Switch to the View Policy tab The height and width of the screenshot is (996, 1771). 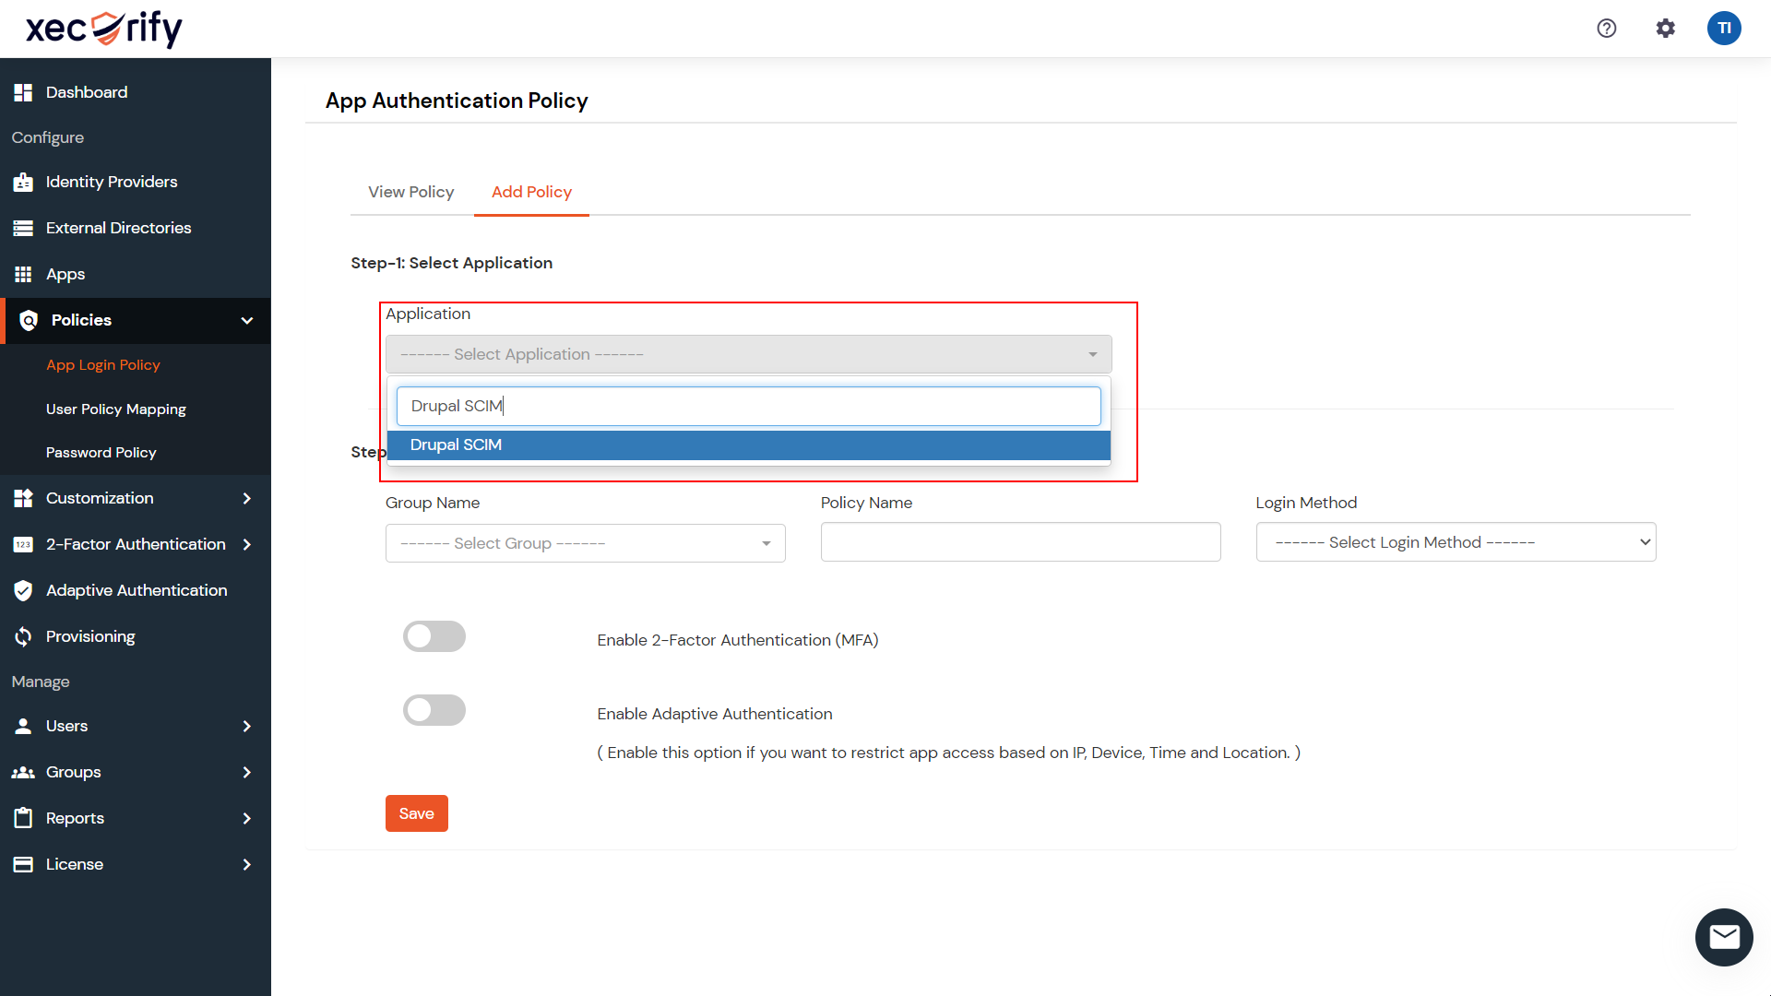(410, 192)
